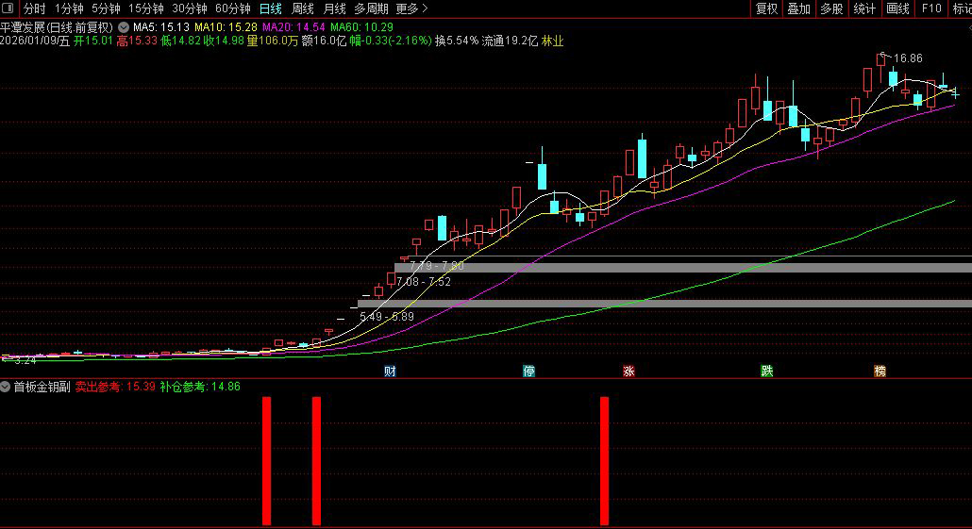Click the 7.79 - 7.80 gap label

(x=436, y=266)
